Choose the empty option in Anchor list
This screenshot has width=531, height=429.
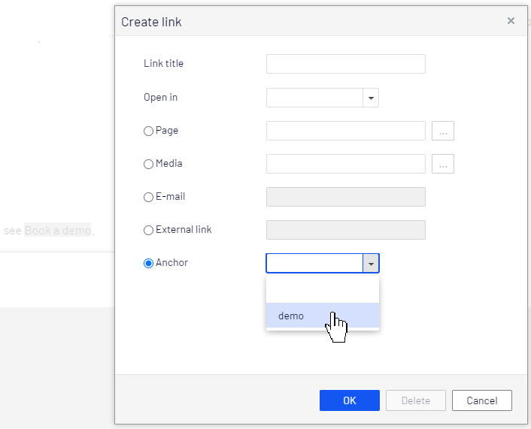click(323, 290)
